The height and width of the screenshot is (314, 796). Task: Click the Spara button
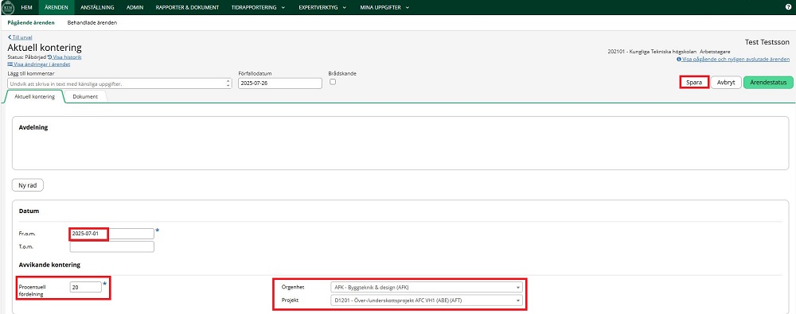[x=694, y=83]
